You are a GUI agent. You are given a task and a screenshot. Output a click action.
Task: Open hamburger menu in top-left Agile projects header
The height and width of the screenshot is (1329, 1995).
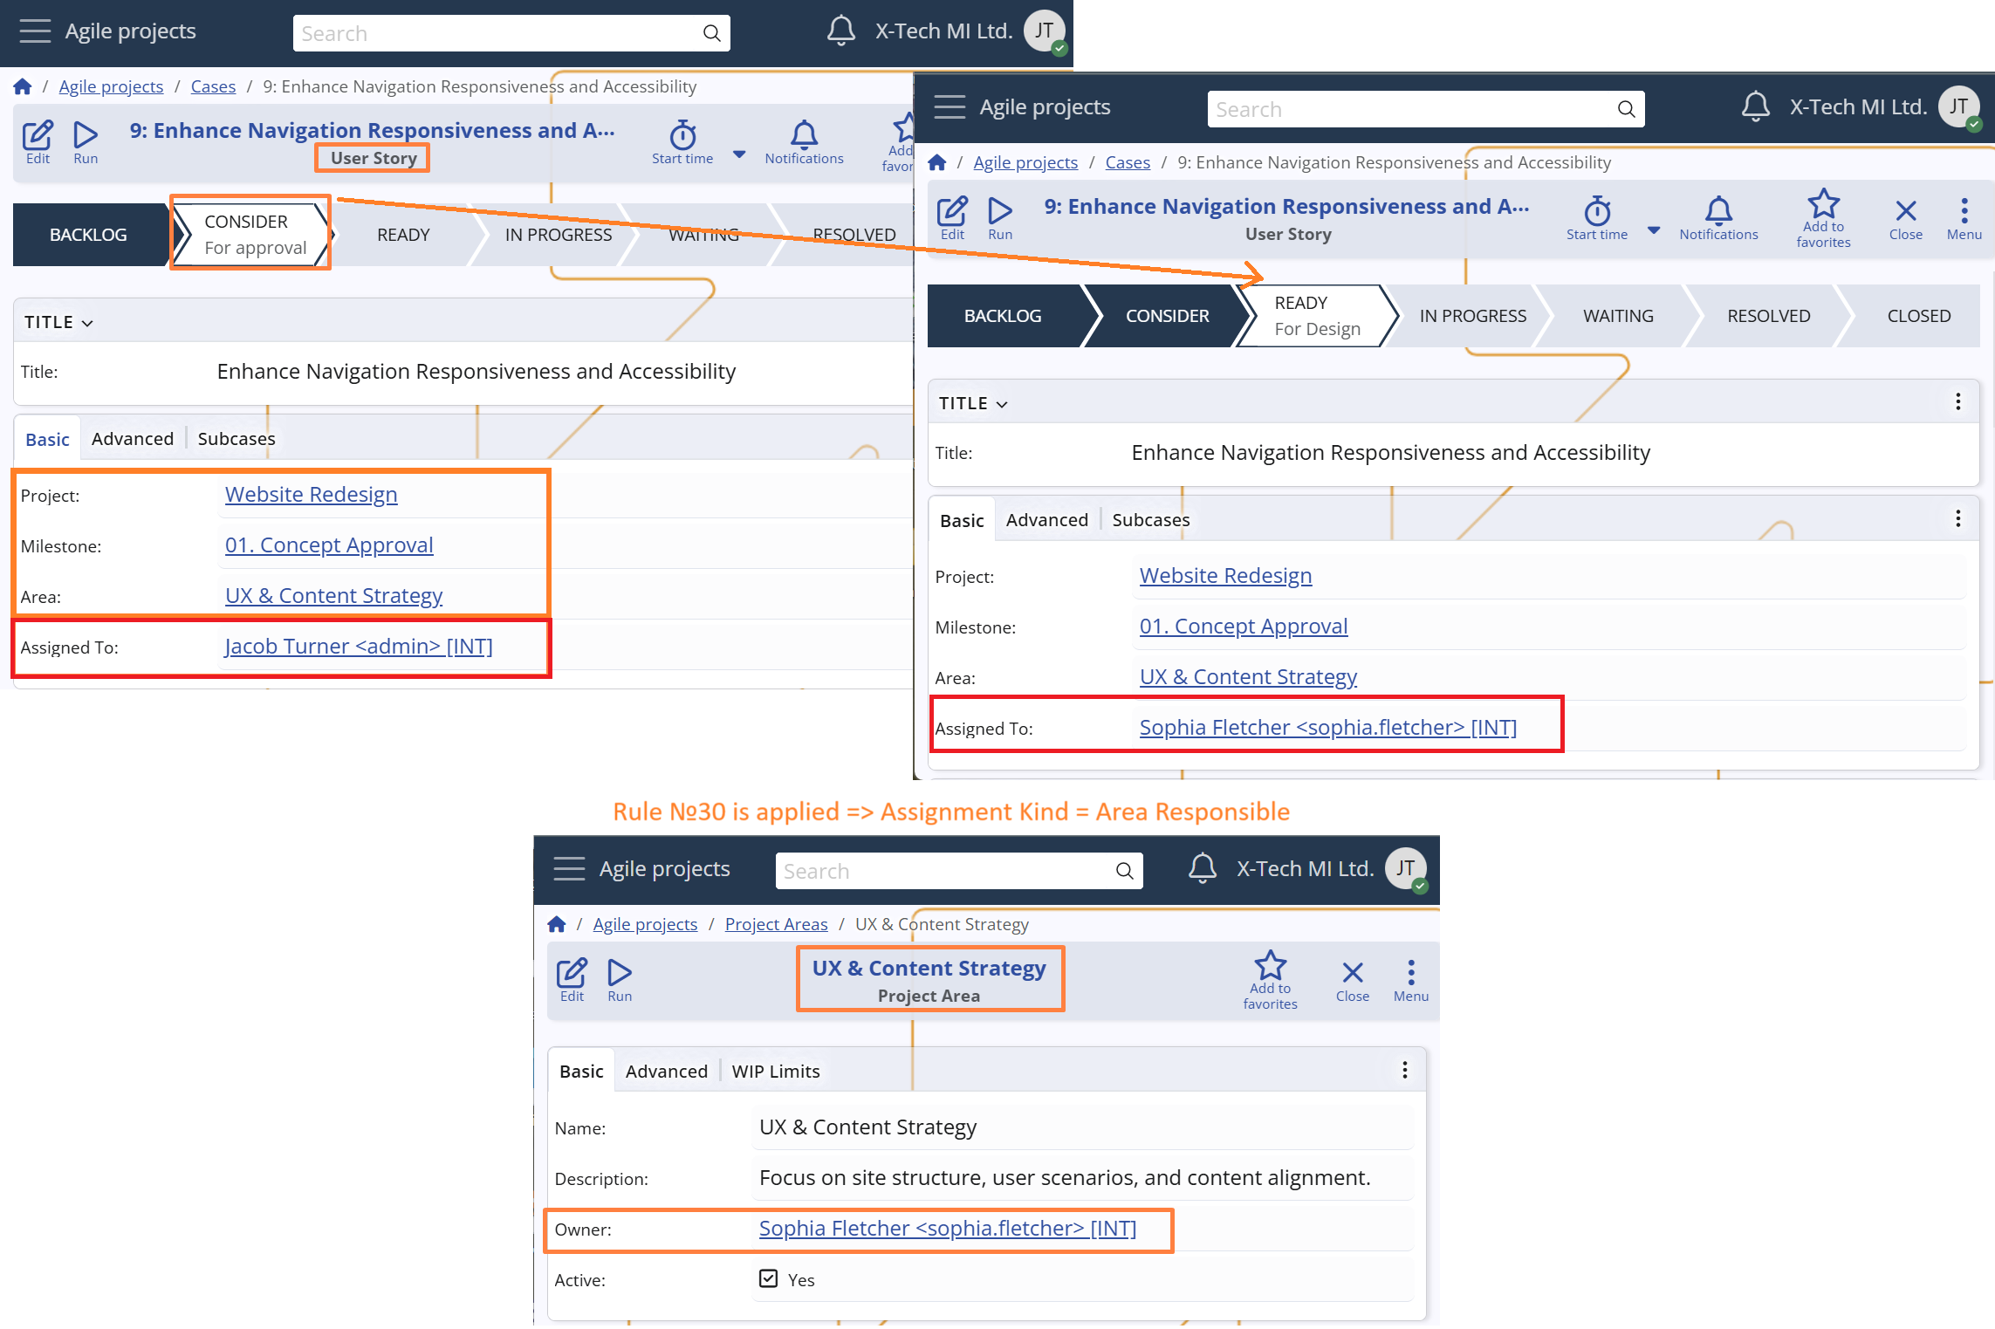coord(36,31)
